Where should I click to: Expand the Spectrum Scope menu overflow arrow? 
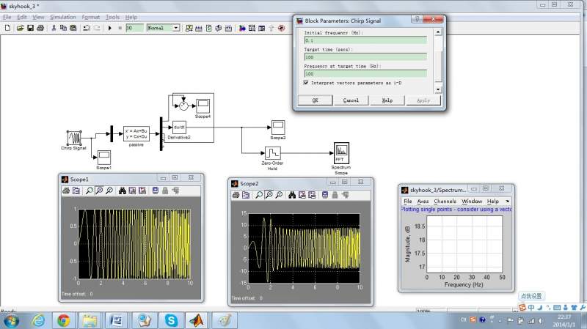pos(508,201)
